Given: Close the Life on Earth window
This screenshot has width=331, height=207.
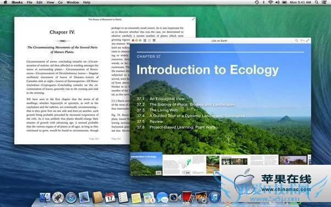Looking at the screenshot, I should (x=133, y=41).
